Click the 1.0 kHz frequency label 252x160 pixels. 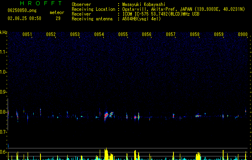click(x=3, y=72)
